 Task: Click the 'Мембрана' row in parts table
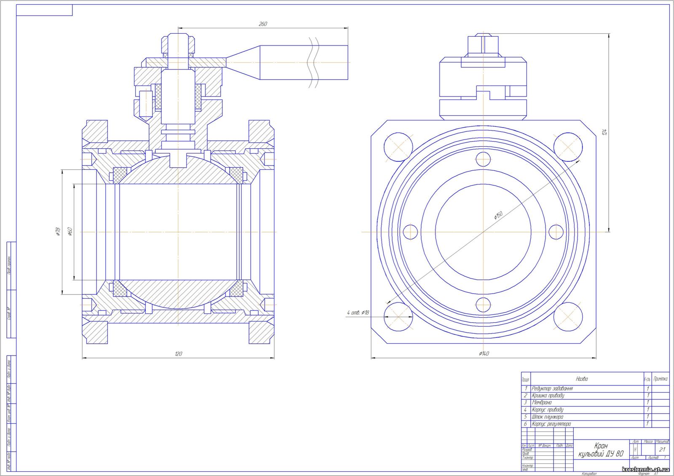tap(541, 403)
